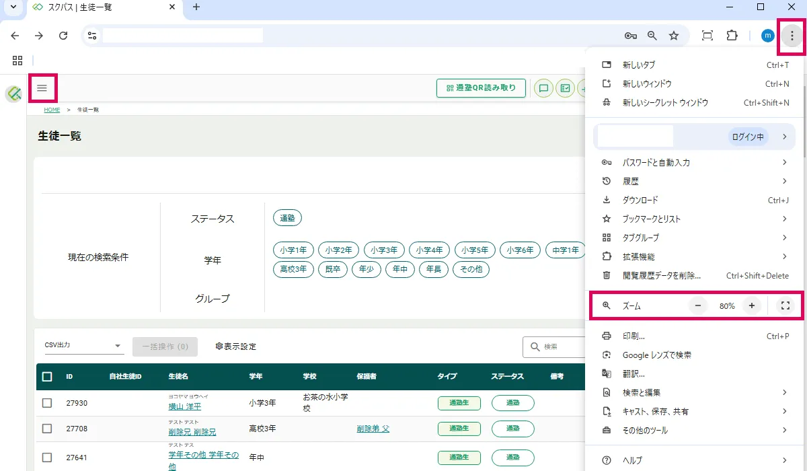807x471 pixels.
Task: Bookmark this page with the star icon
Action: tap(674, 36)
